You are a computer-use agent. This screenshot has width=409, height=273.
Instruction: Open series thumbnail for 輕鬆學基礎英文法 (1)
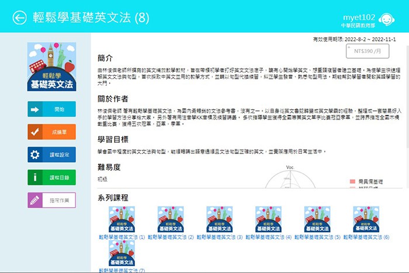click(x=122, y=219)
